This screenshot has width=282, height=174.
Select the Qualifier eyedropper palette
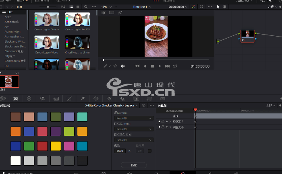tap(83, 98)
